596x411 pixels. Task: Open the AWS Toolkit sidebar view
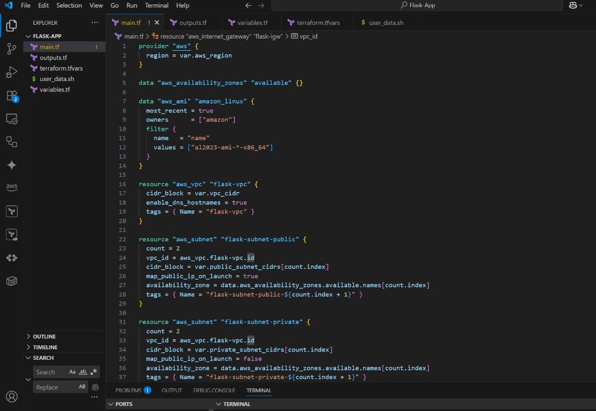[12, 187]
